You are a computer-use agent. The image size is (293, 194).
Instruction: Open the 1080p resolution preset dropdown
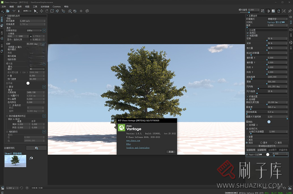[x=34, y=31]
